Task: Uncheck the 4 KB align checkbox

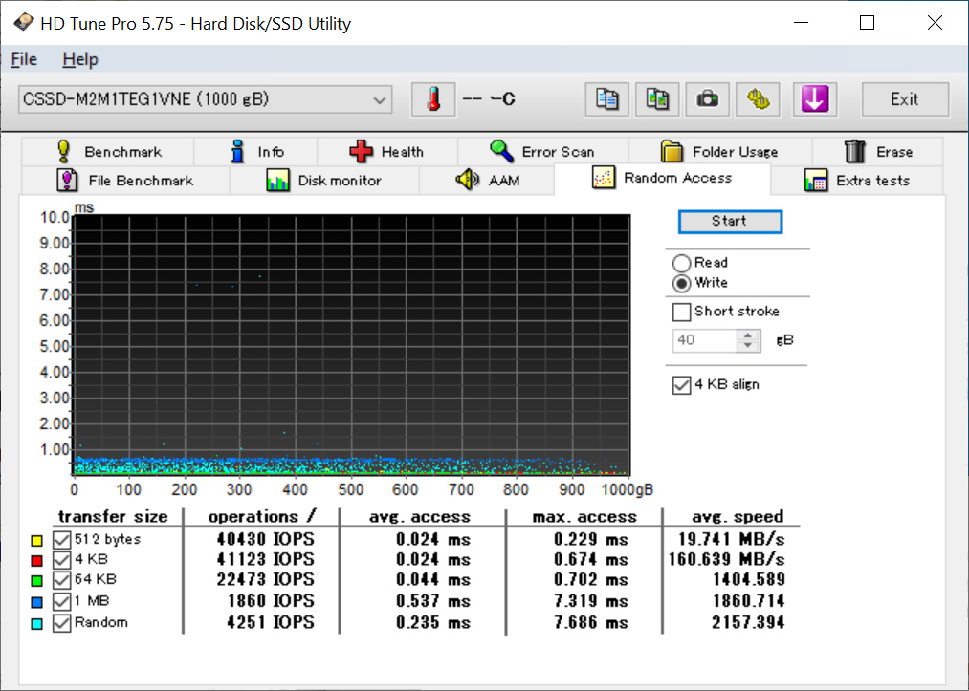Action: 681,385
